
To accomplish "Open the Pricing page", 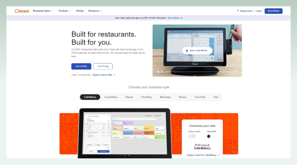I will [x=80, y=11].
